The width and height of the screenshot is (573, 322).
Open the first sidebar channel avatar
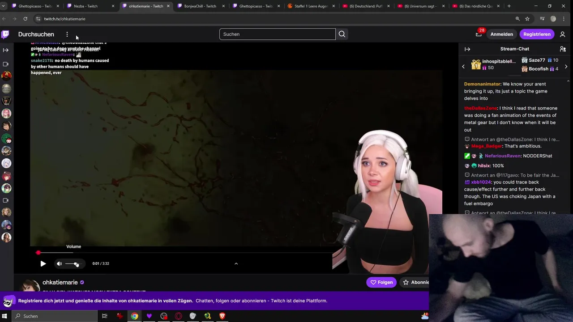[6, 76]
